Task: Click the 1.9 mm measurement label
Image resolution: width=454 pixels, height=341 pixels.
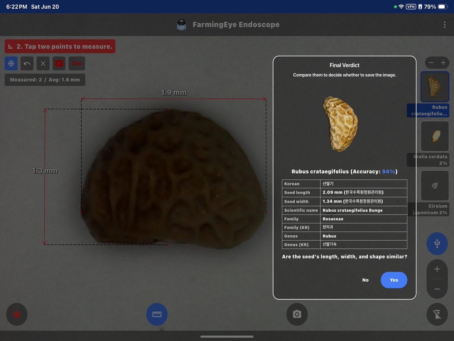Action: [x=174, y=92]
